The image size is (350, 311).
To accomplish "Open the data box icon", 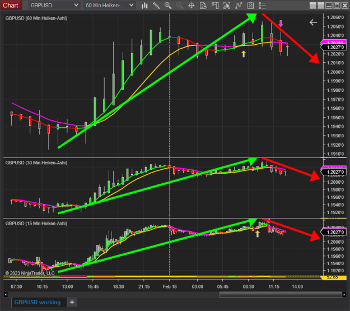I will click(x=203, y=6).
